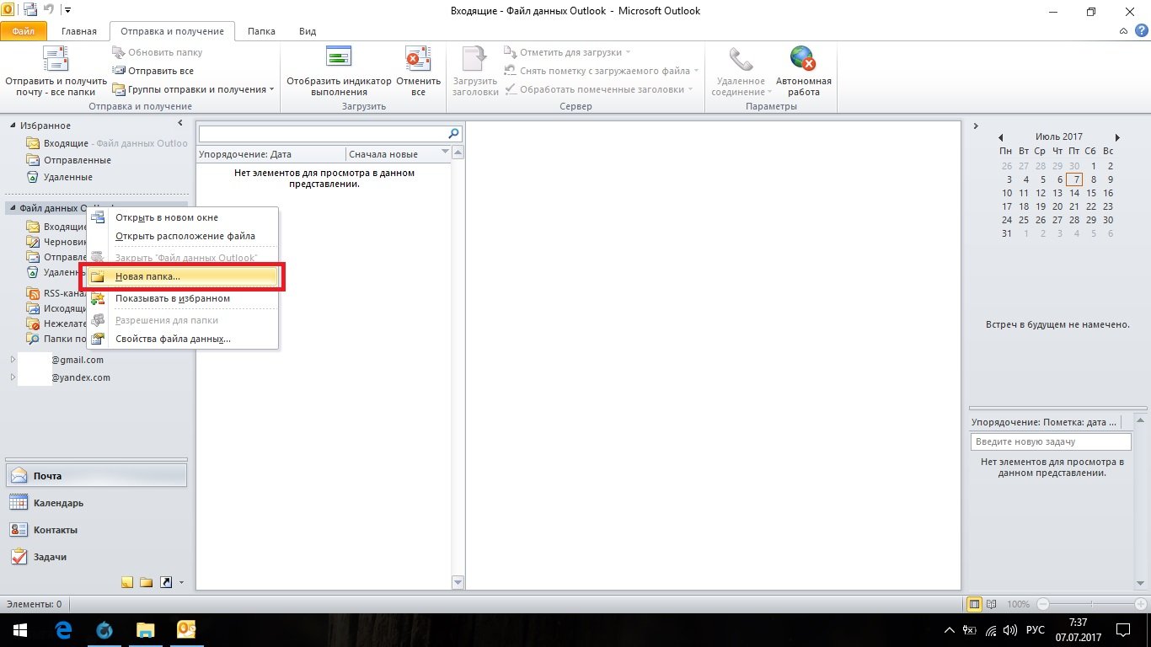Click Загрузить заголовки icon
This screenshot has width=1151, height=647.
click(475, 59)
